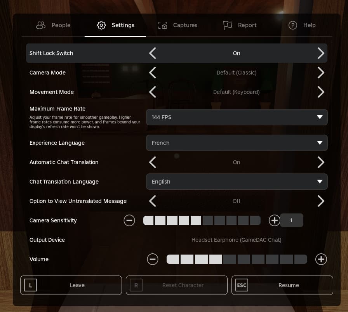Open the Maximum Frame Rate dropdown

click(237, 117)
